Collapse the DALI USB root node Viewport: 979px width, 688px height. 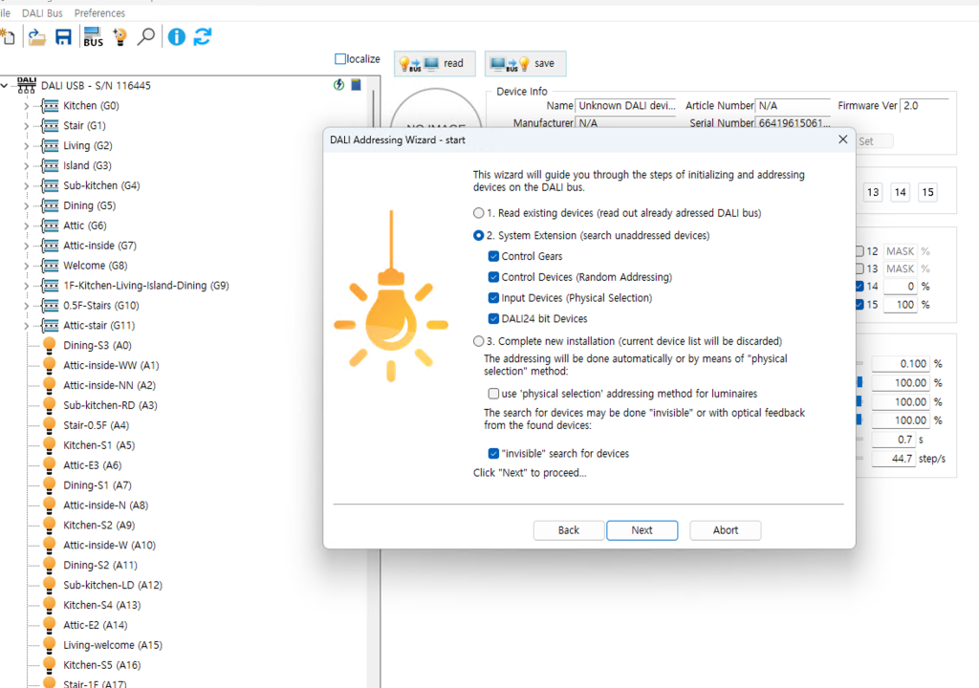(x=6, y=86)
